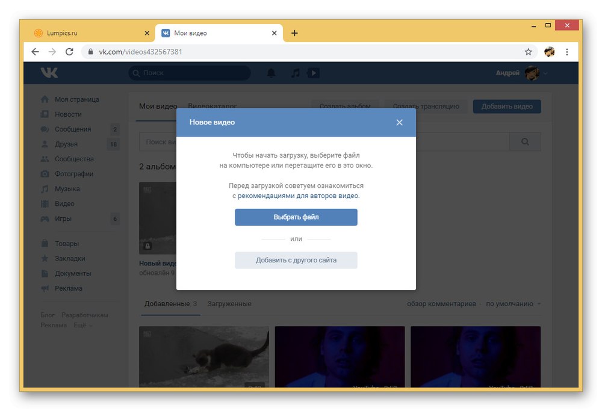This screenshot has height=411, width=602.
Task: Open the middle YouTube video thumbnail
Action: (340, 356)
